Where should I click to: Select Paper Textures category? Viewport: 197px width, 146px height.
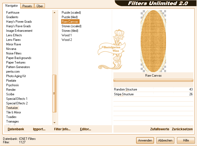coord(16,62)
